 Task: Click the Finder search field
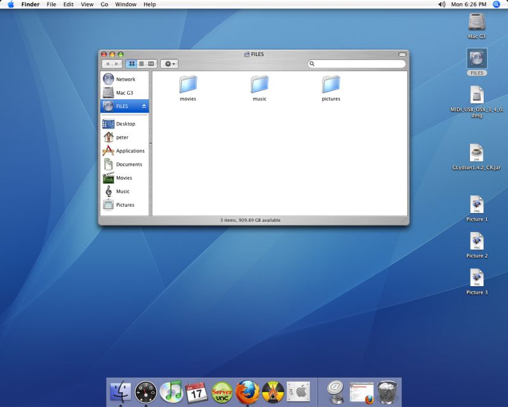(x=357, y=64)
